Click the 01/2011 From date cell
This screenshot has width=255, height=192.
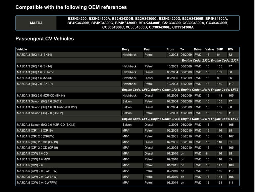point(173,165)
